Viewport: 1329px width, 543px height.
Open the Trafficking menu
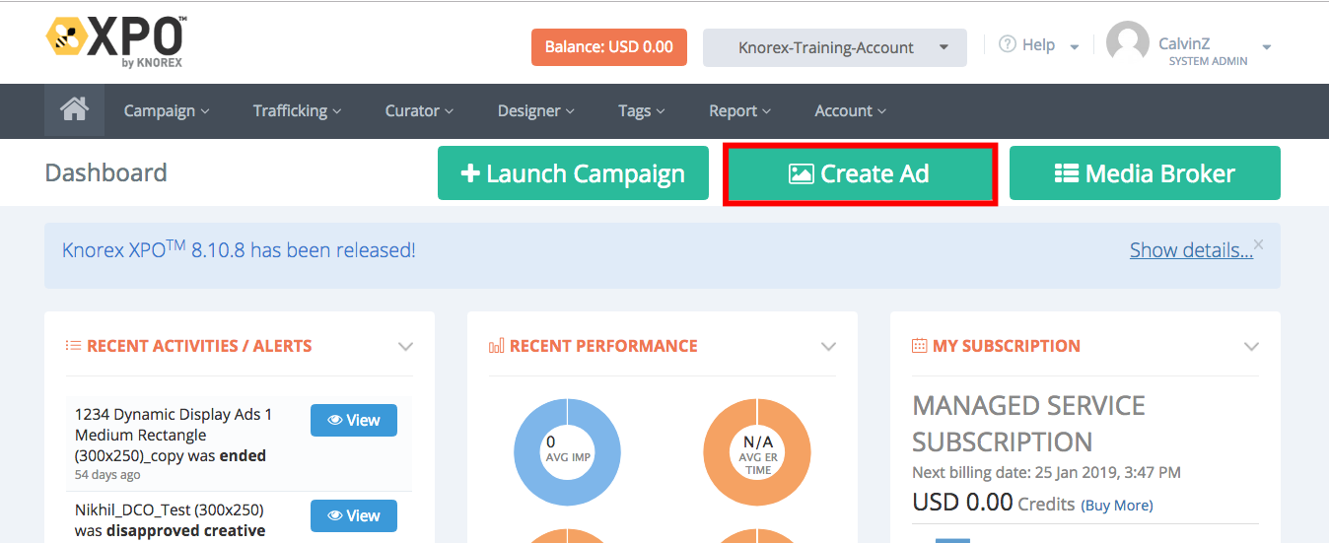(296, 111)
